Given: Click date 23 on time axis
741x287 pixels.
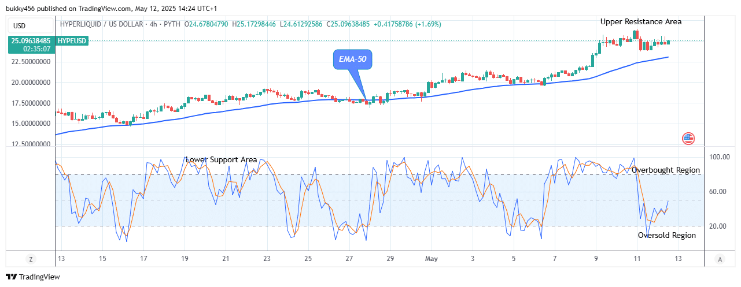Looking at the screenshot, I should pyautogui.click(x=267, y=259).
